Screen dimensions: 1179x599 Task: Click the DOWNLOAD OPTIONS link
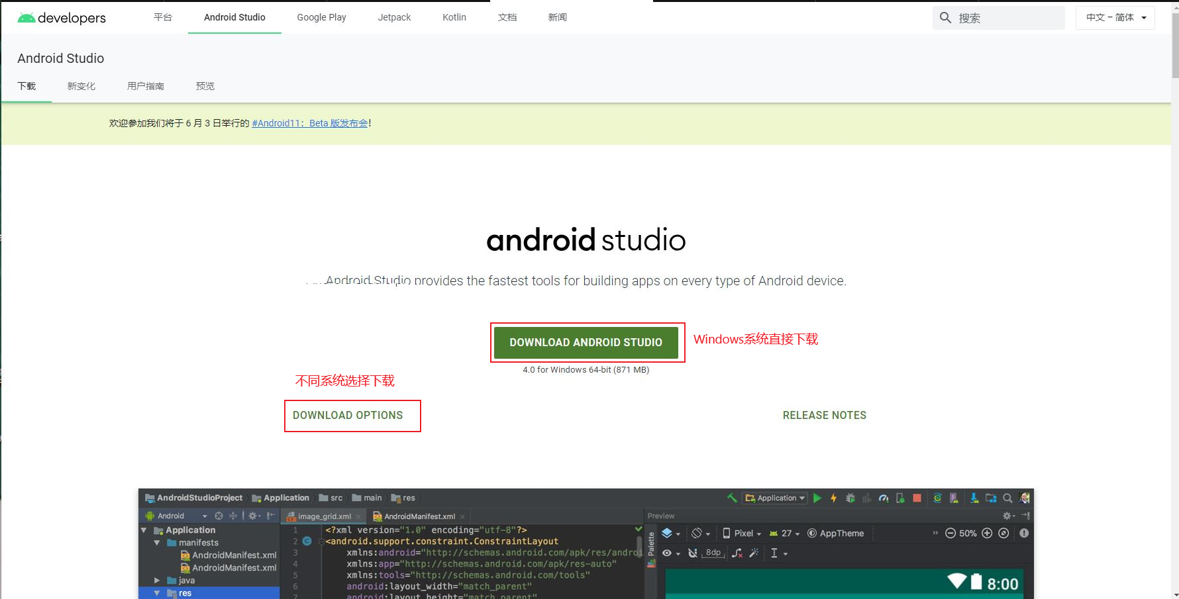click(348, 415)
